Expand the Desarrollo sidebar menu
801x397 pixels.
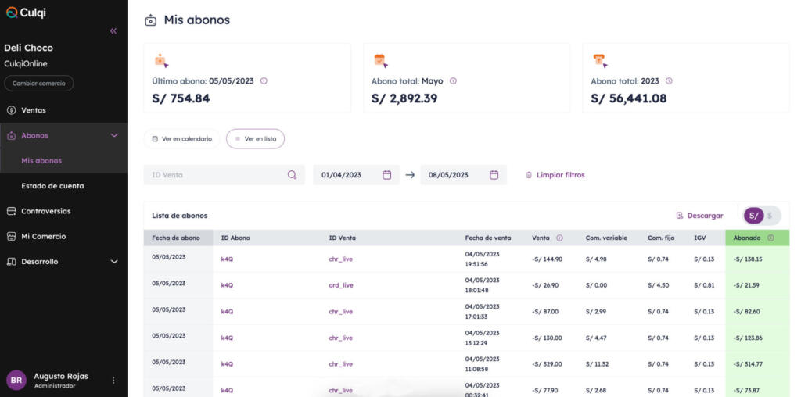[114, 262]
